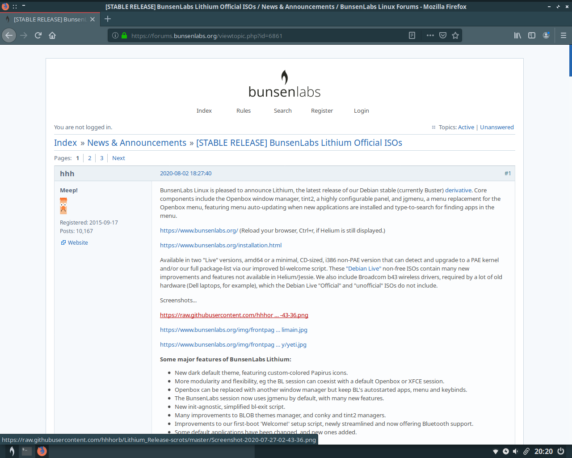Open the bunsenlabs.org installation.html link
Image resolution: width=572 pixels, height=458 pixels.
[x=221, y=245]
